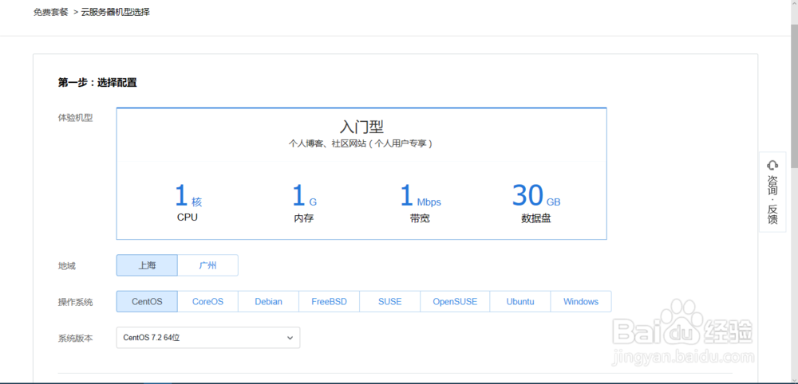
Task: Click the dropdown arrow beside CentOS 7.2 64位
Action: (x=290, y=338)
